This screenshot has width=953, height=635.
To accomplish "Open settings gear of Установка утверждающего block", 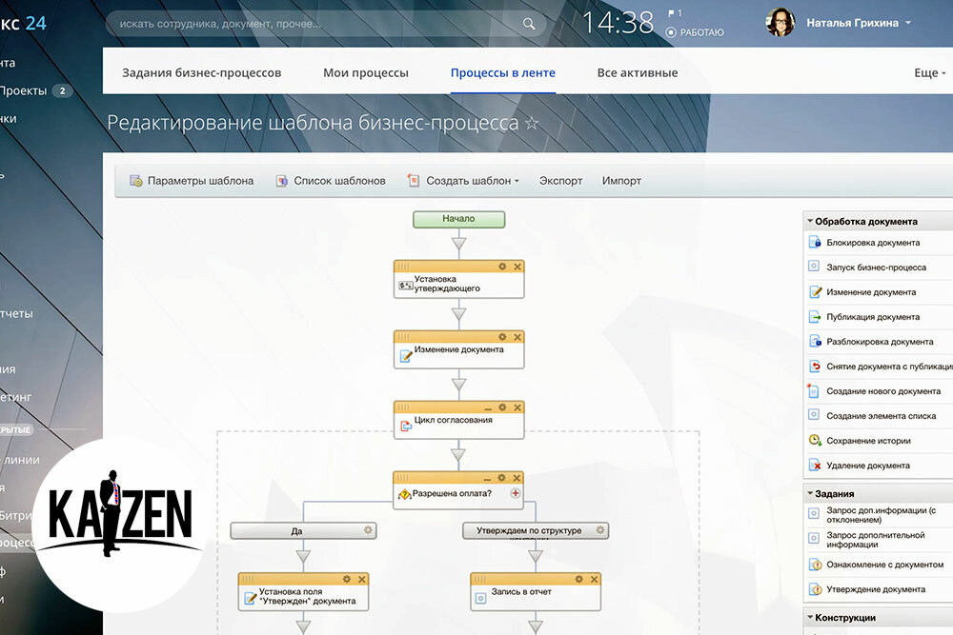I will tap(502, 267).
